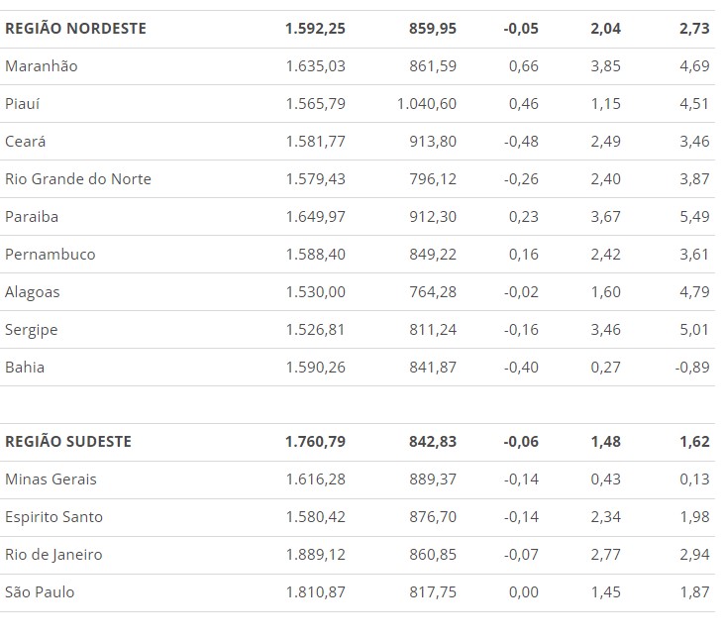The width and height of the screenshot is (724, 639).
Task: Click the Pernambuco row label
Action: (51, 255)
